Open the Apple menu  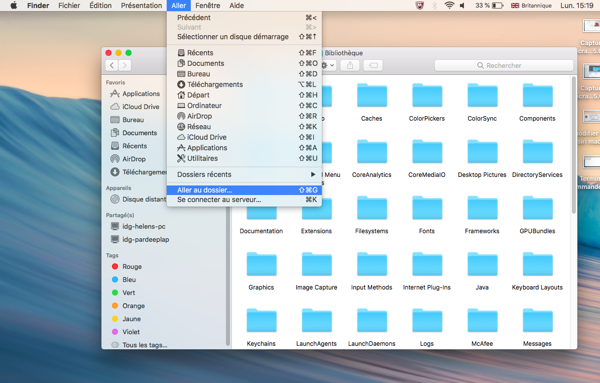[14, 6]
